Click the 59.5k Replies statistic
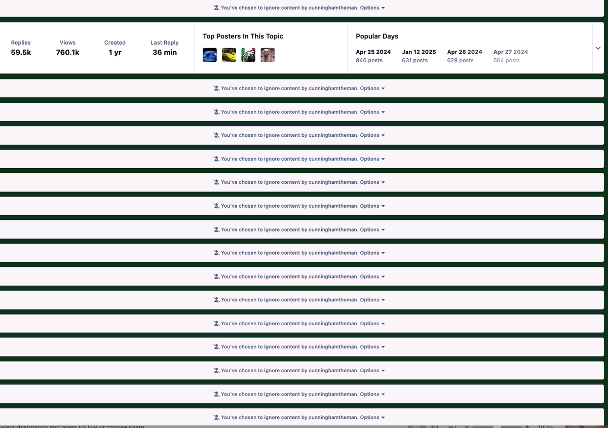 click(21, 52)
